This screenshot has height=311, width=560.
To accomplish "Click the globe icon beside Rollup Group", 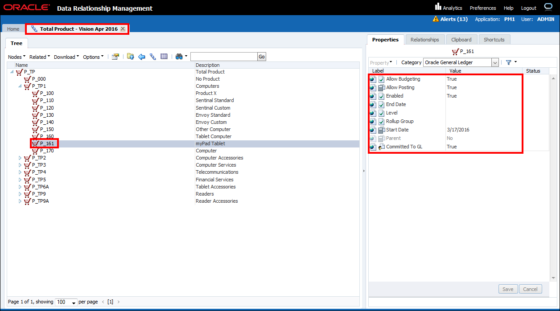I will 373,122.
